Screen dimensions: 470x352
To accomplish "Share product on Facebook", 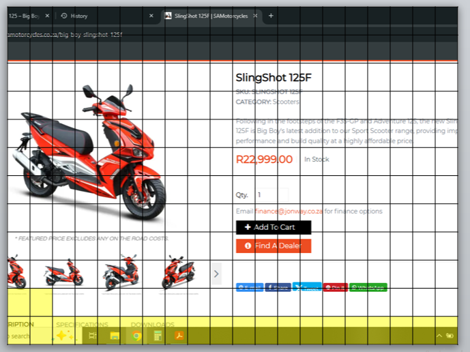I will tap(278, 288).
